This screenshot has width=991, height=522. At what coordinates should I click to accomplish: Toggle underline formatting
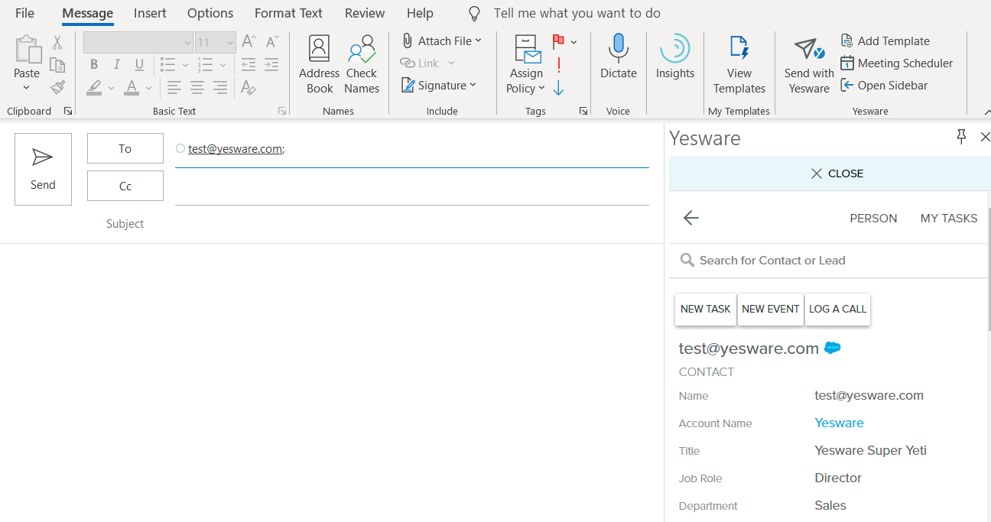point(139,64)
